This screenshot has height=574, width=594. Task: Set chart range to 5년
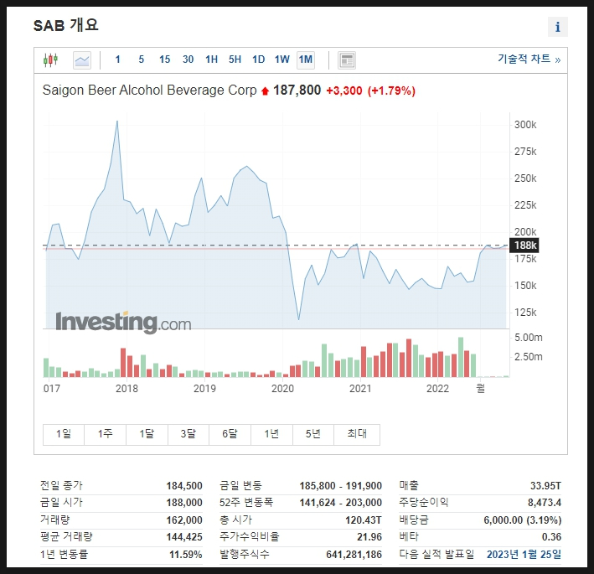pos(312,434)
